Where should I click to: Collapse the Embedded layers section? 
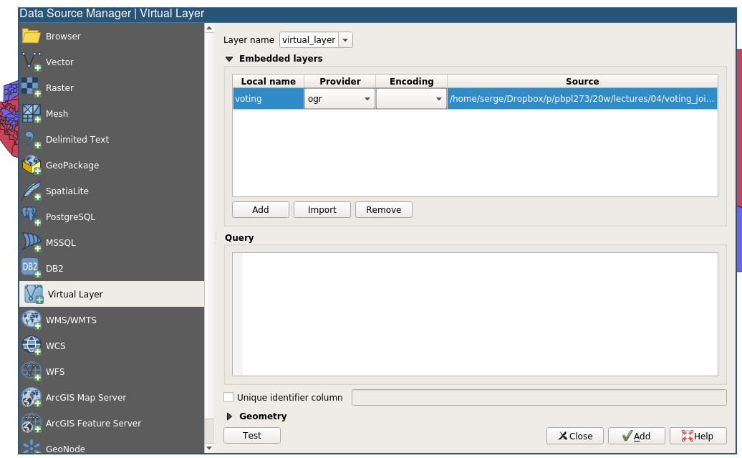pyautogui.click(x=230, y=59)
